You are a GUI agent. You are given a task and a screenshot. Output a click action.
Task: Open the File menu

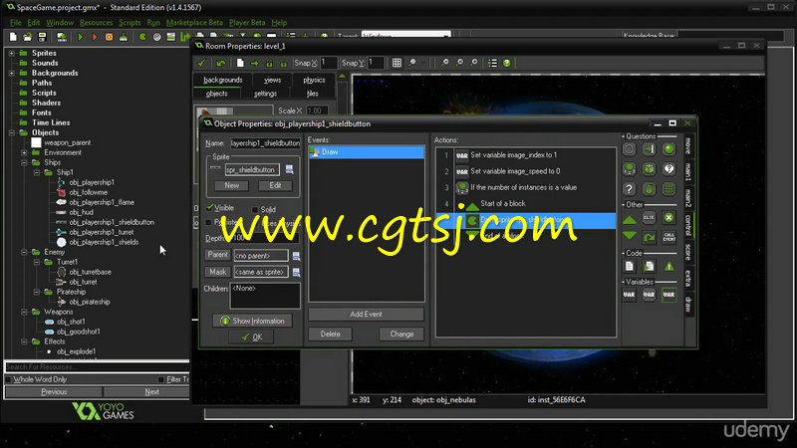click(x=16, y=22)
